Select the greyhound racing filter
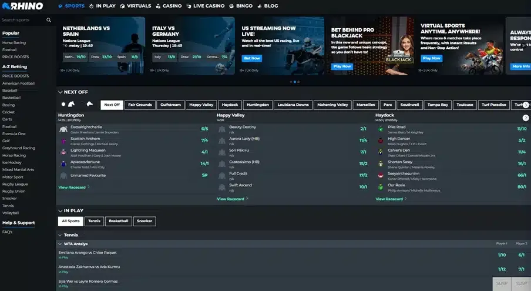Image resolution: width=531 pixels, height=291 pixels. pyautogui.click(x=89, y=104)
